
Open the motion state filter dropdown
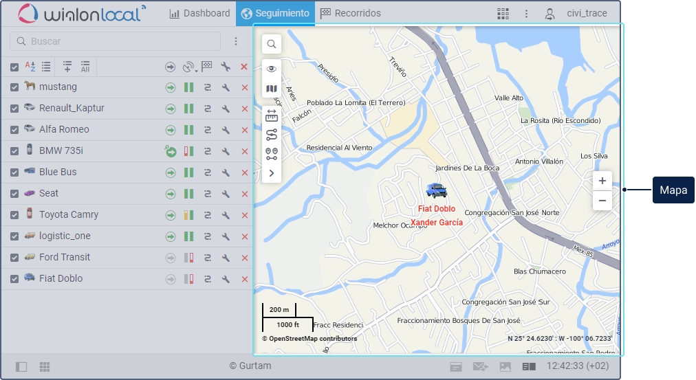[x=190, y=67]
